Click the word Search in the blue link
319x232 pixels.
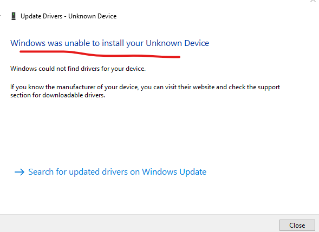coord(41,172)
